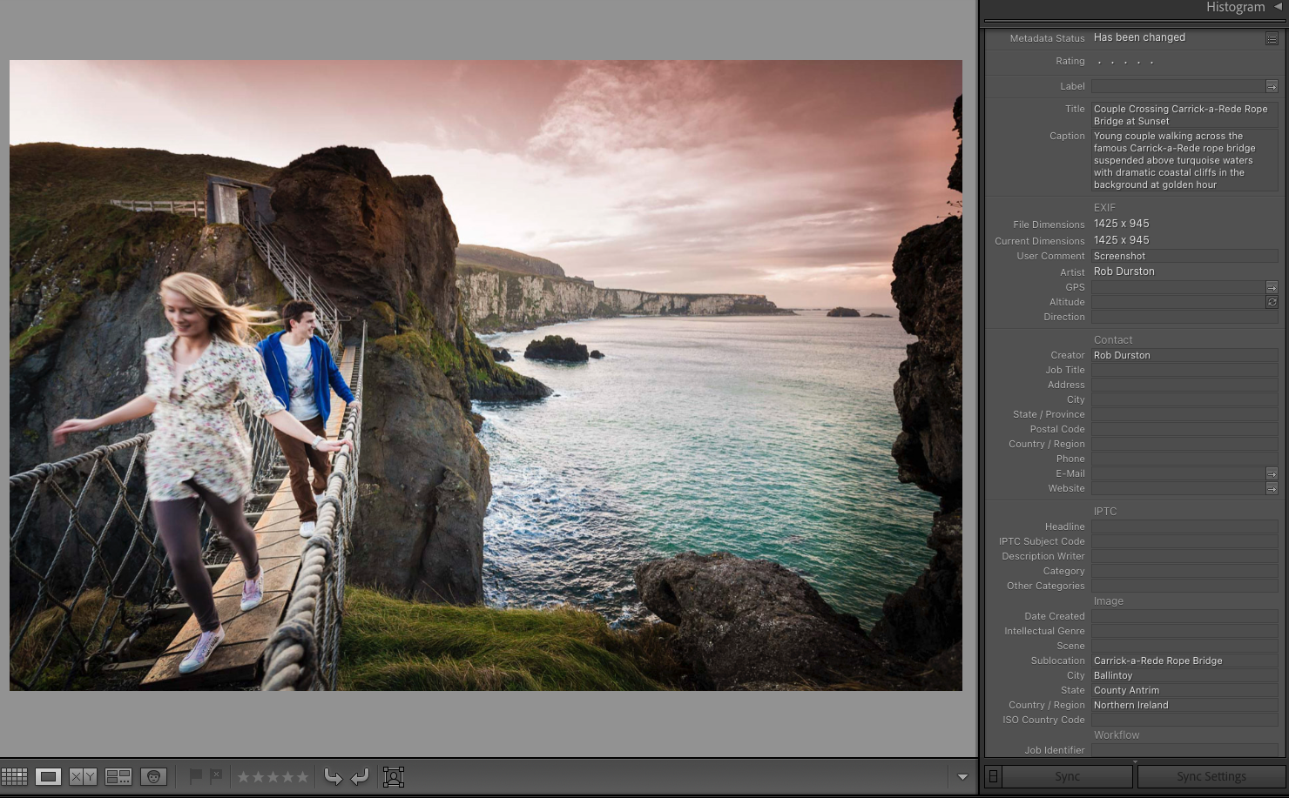The height and width of the screenshot is (798, 1289).
Task: Set three-star rating in toolbar
Action: pyautogui.click(x=273, y=776)
